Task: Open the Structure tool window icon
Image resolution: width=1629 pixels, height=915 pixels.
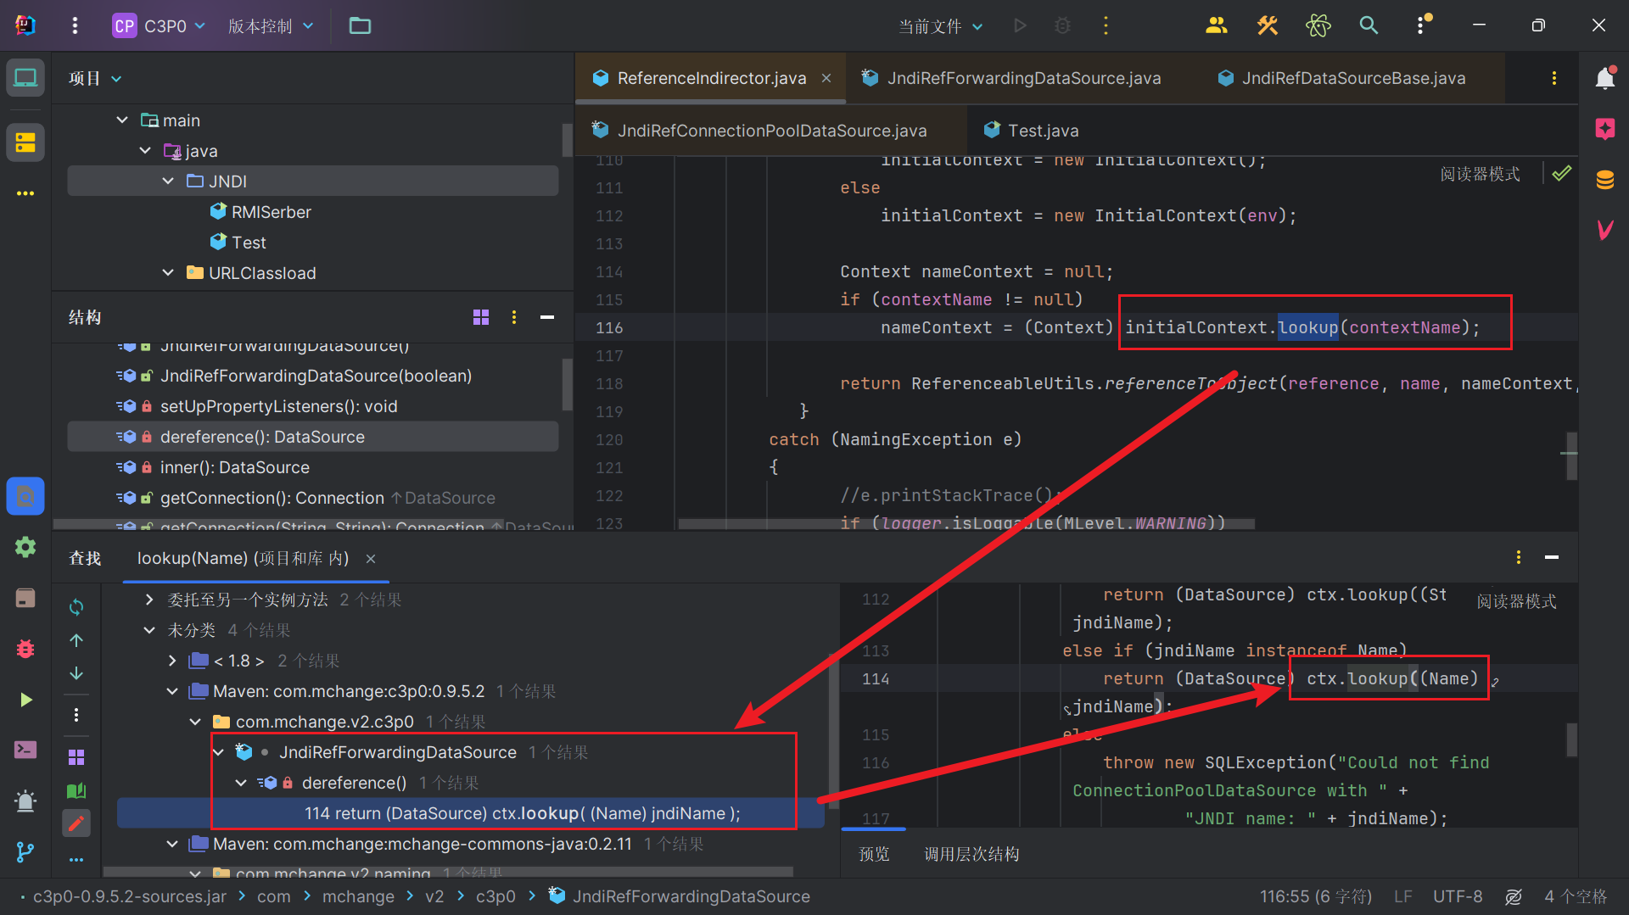Action: click(25, 142)
